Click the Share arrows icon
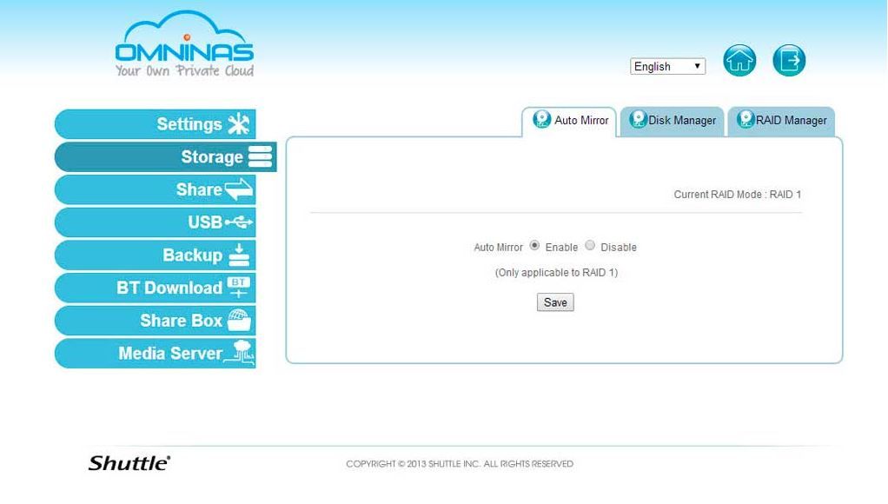 coord(239,189)
